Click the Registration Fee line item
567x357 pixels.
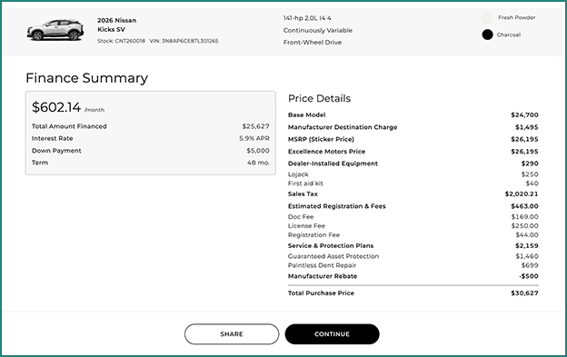(x=313, y=235)
